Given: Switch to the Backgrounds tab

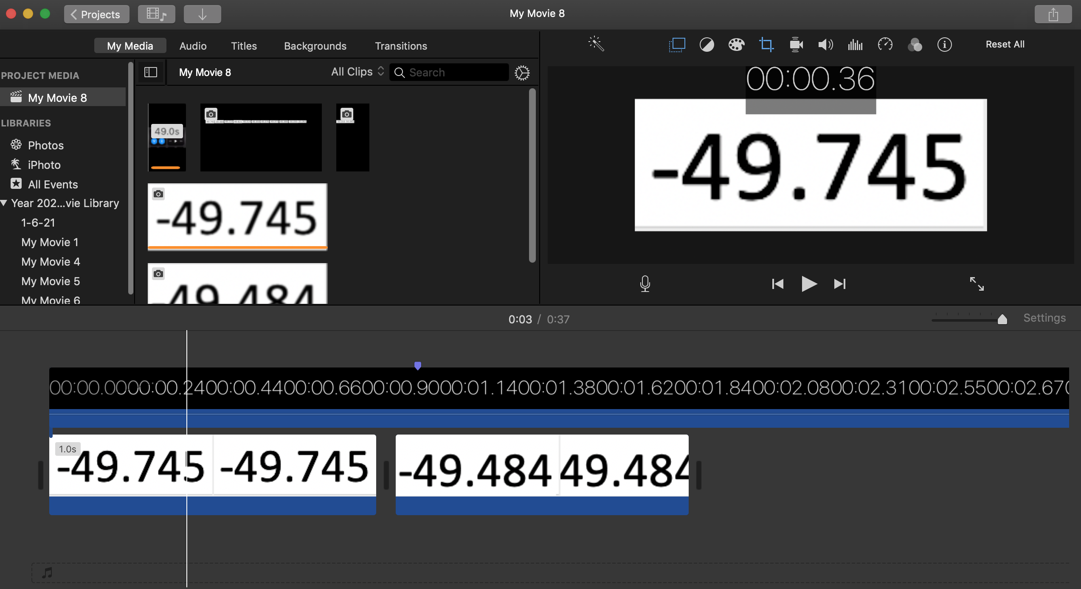Looking at the screenshot, I should point(315,46).
